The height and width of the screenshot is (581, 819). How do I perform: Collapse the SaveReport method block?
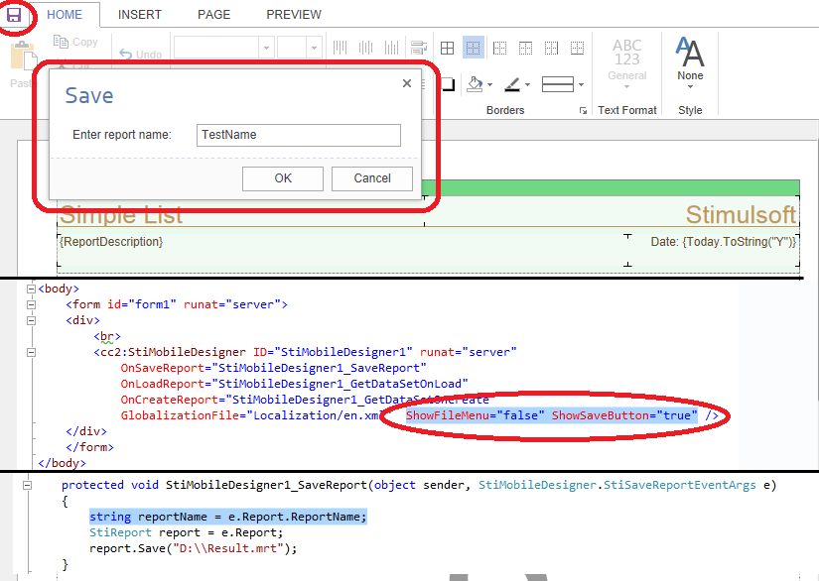click(x=27, y=486)
